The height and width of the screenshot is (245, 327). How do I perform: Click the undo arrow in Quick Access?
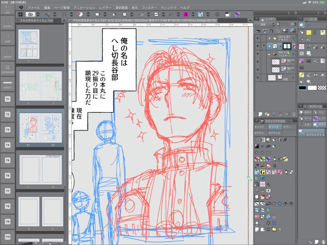269,203
